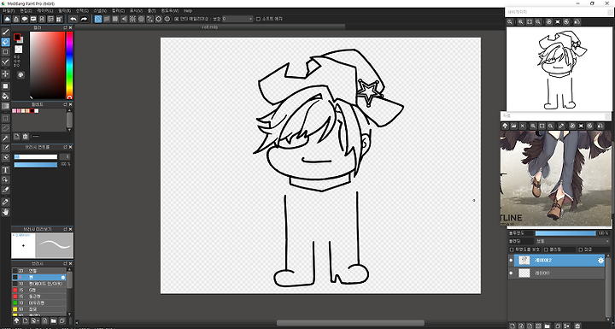This screenshot has height=329, width=615.
Task: Select the Gradient tool
Action: click(x=5, y=106)
